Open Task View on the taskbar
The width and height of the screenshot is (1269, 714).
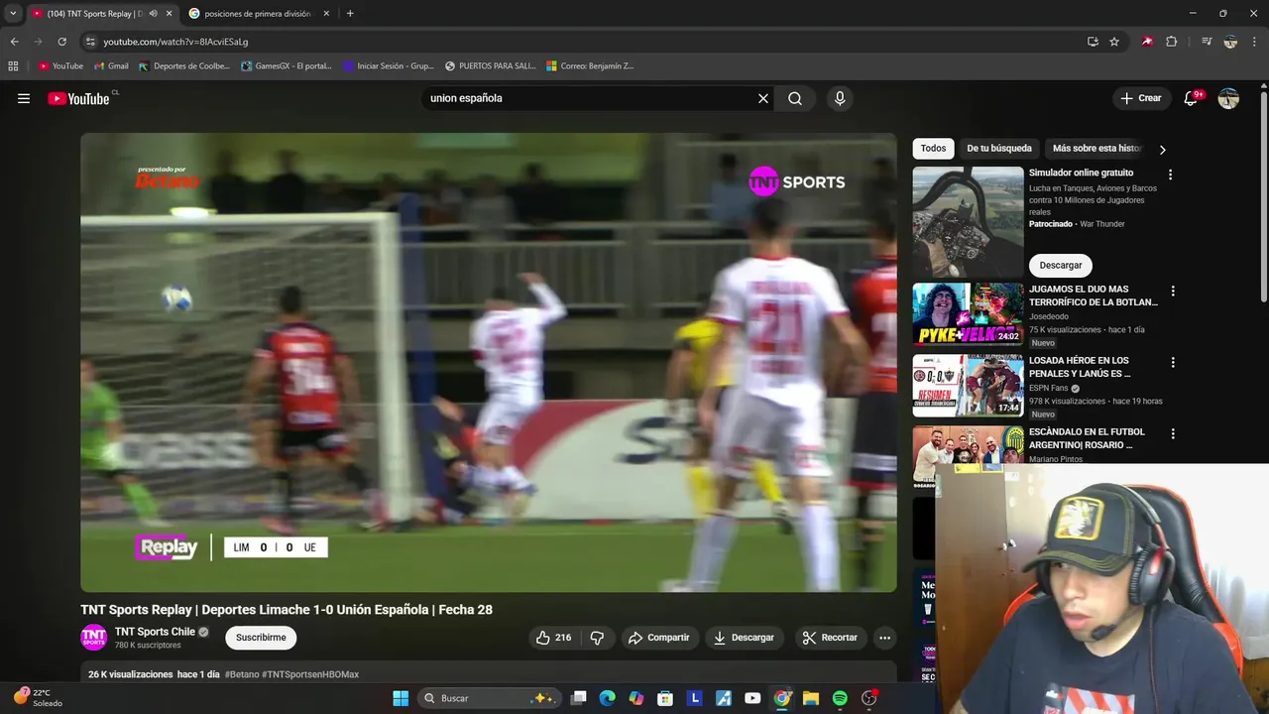579,698
